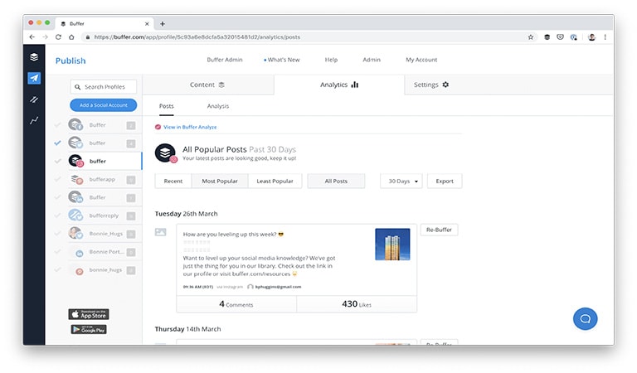Open browser profile avatar
This screenshot has width=637, height=373.
[592, 37]
